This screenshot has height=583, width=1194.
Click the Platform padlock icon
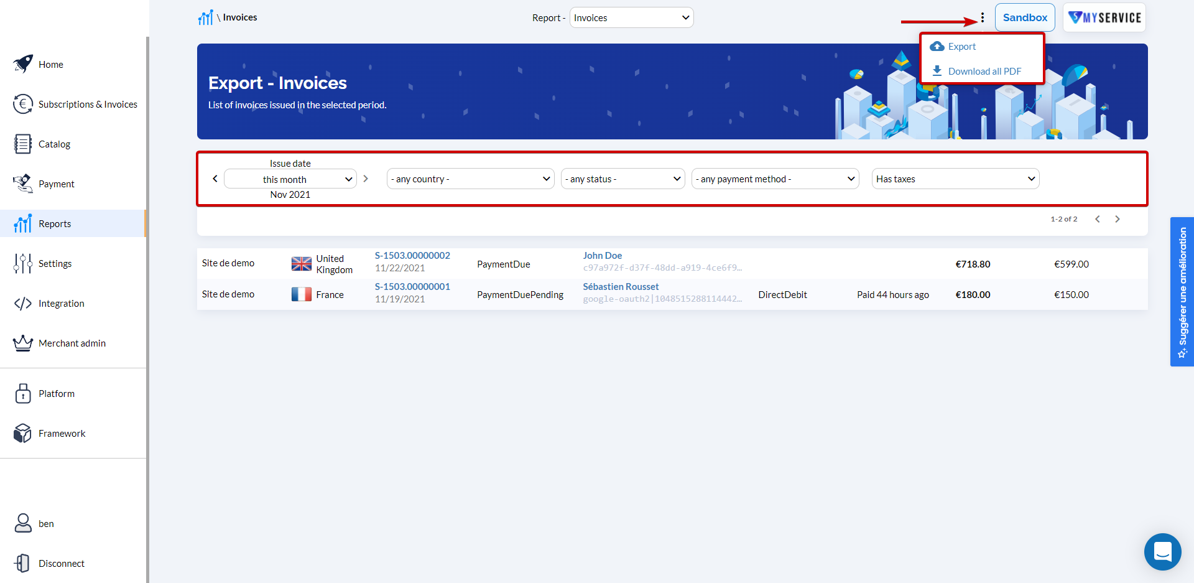(23, 393)
